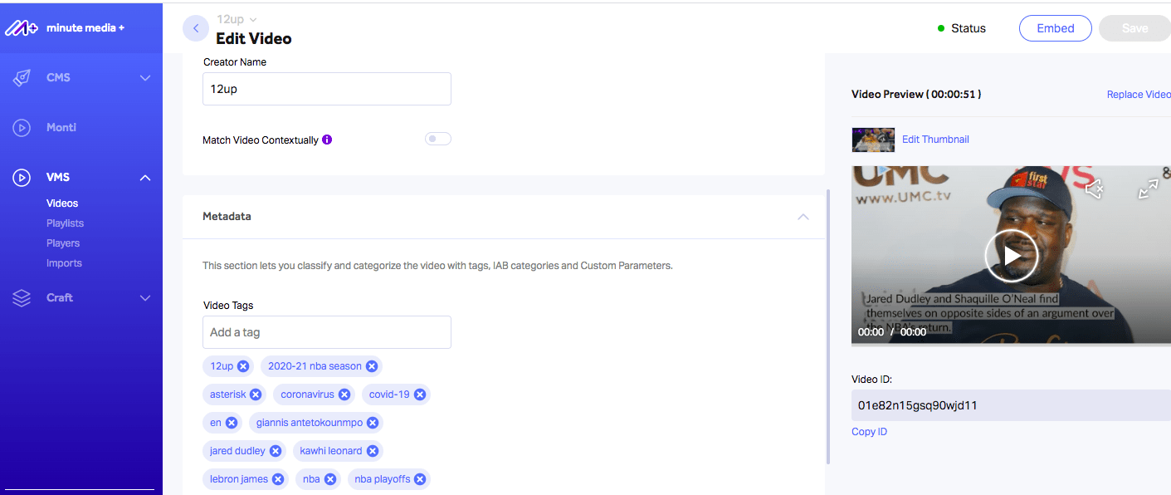Select the CMS sidebar item label
Viewport: 1171px width, 495px height.
58,78
